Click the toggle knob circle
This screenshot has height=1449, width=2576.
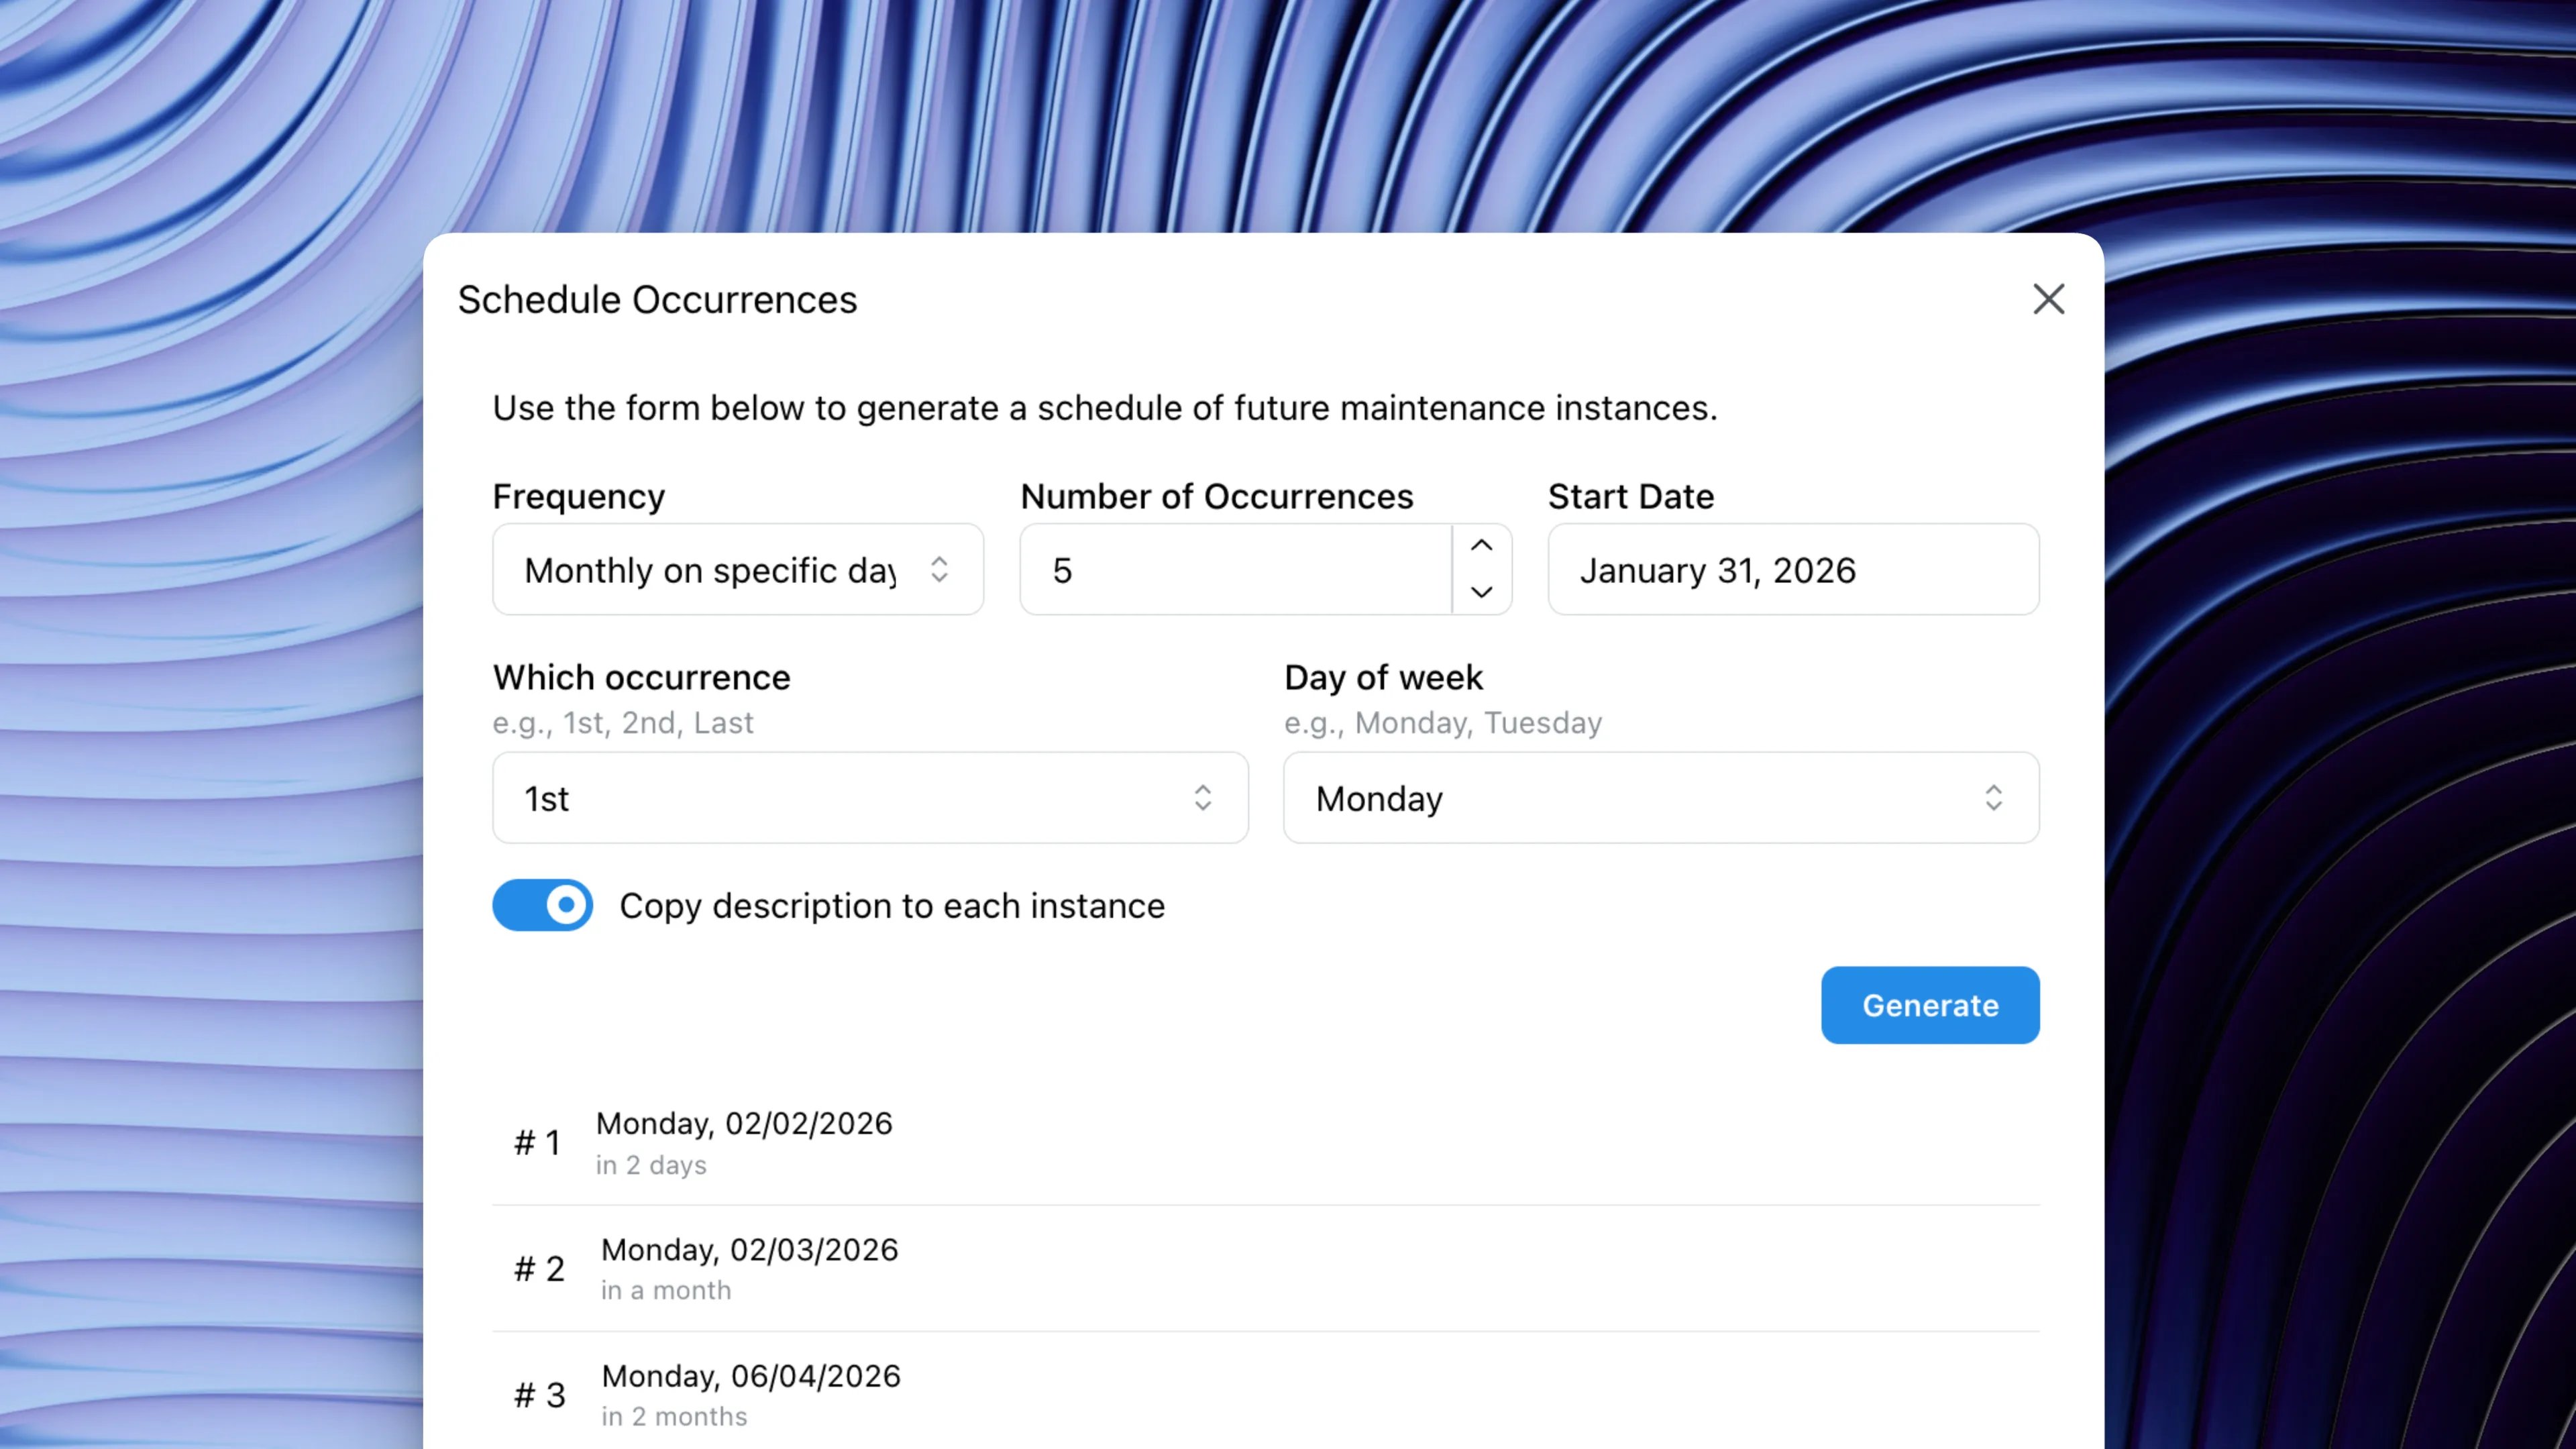(x=565, y=905)
